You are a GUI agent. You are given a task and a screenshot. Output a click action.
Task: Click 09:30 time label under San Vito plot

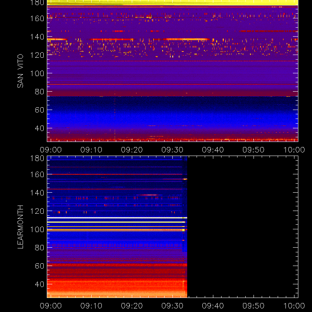coord(172,150)
